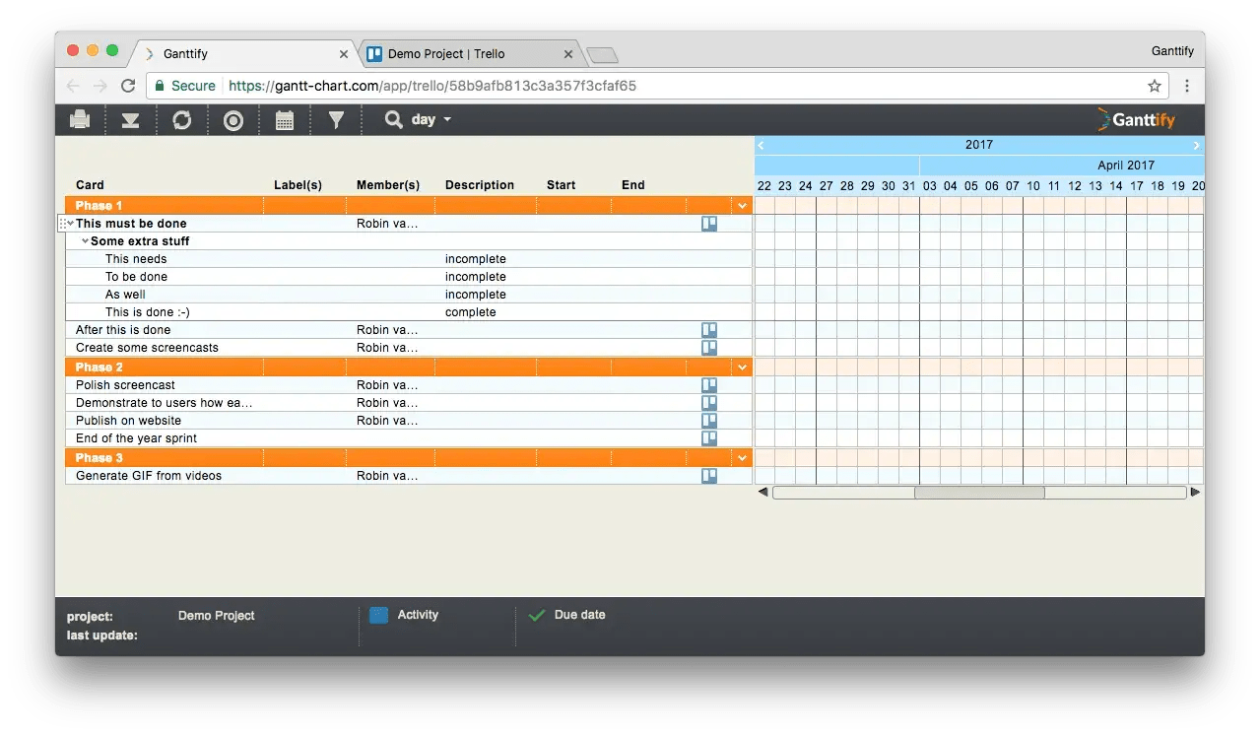Click the Ganttify logo
Screen dimensions: 1260x735
click(x=1137, y=119)
